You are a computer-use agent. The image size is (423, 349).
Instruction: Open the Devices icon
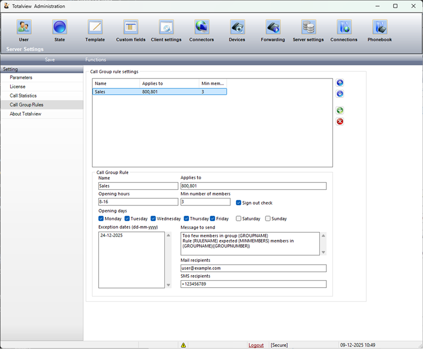click(x=237, y=27)
